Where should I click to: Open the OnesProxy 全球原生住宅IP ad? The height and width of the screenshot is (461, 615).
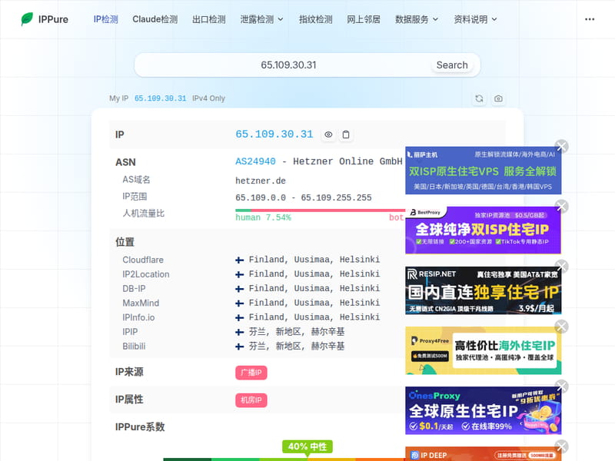pyautogui.click(x=484, y=410)
